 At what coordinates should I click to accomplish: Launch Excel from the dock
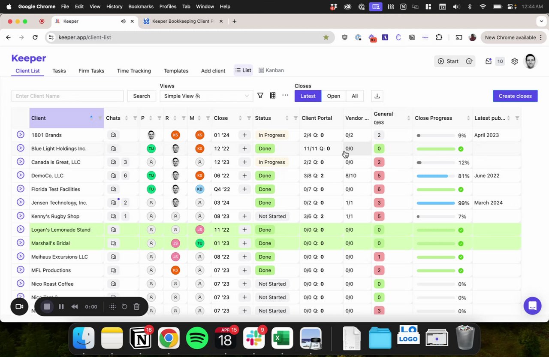[x=282, y=339]
